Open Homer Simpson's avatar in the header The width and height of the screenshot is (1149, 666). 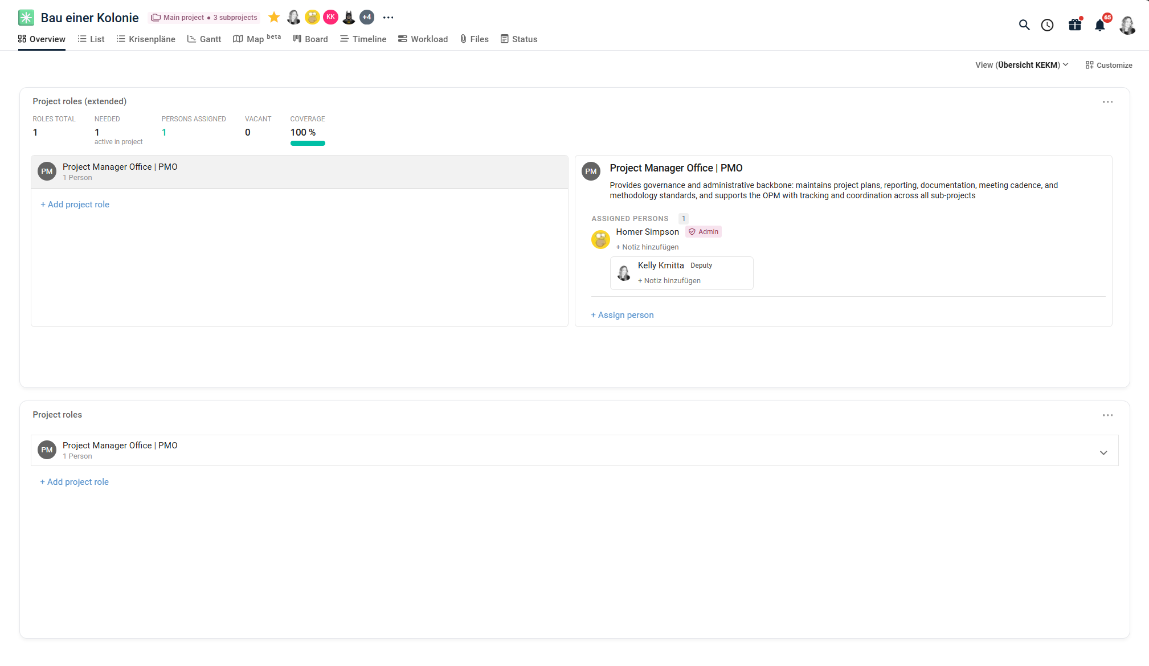[312, 17]
